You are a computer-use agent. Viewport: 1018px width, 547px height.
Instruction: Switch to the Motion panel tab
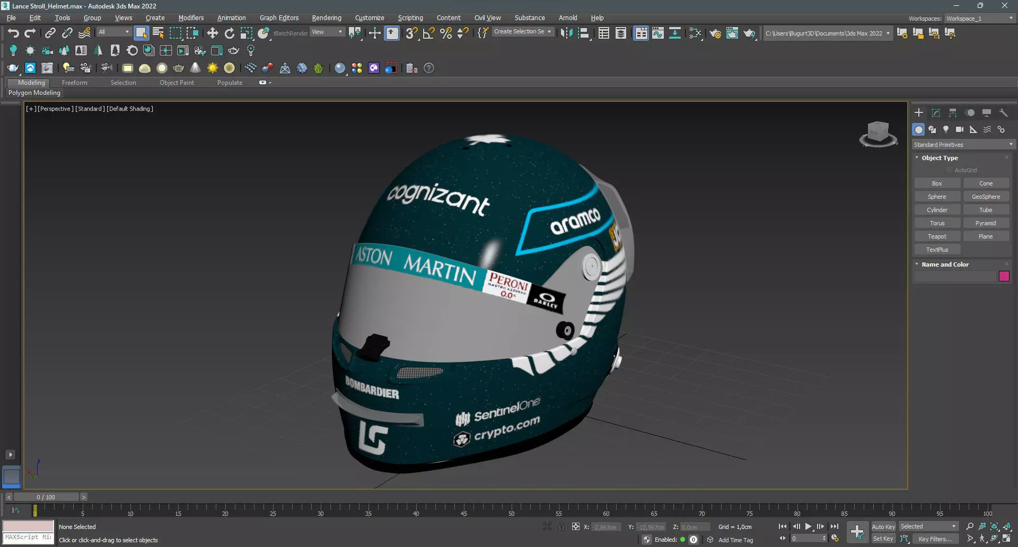[x=970, y=113]
